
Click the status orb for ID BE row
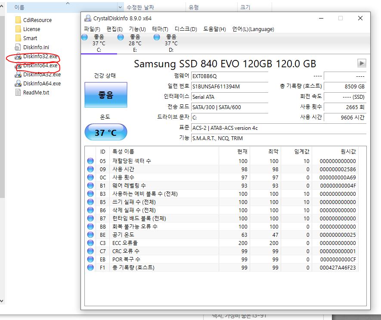90,235
